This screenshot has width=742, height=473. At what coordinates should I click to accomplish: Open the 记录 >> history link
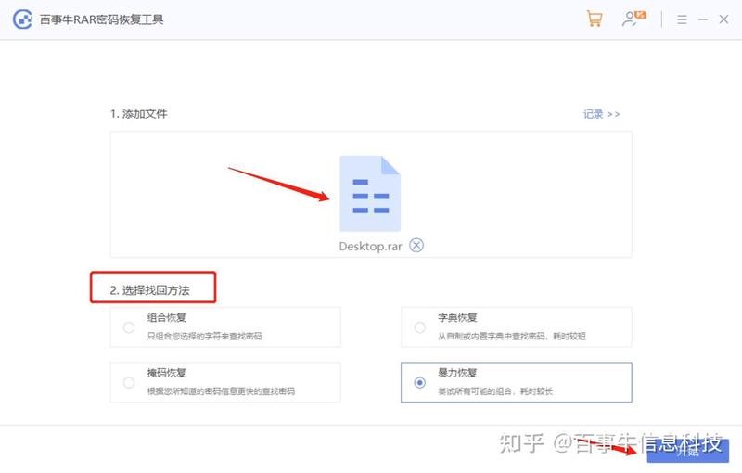point(601,114)
